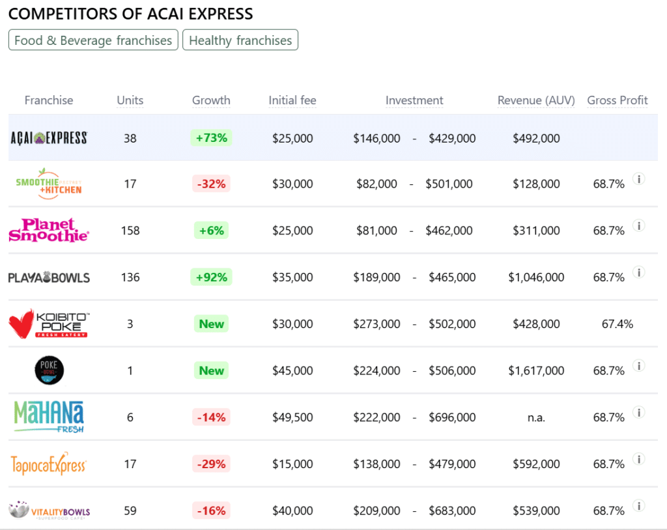Screen dimensions: 667x530
Task: Click the Initial fee column header
Action: click(x=292, y=100)
